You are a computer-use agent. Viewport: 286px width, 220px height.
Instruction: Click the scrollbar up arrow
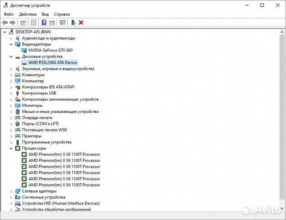point(282,32)
